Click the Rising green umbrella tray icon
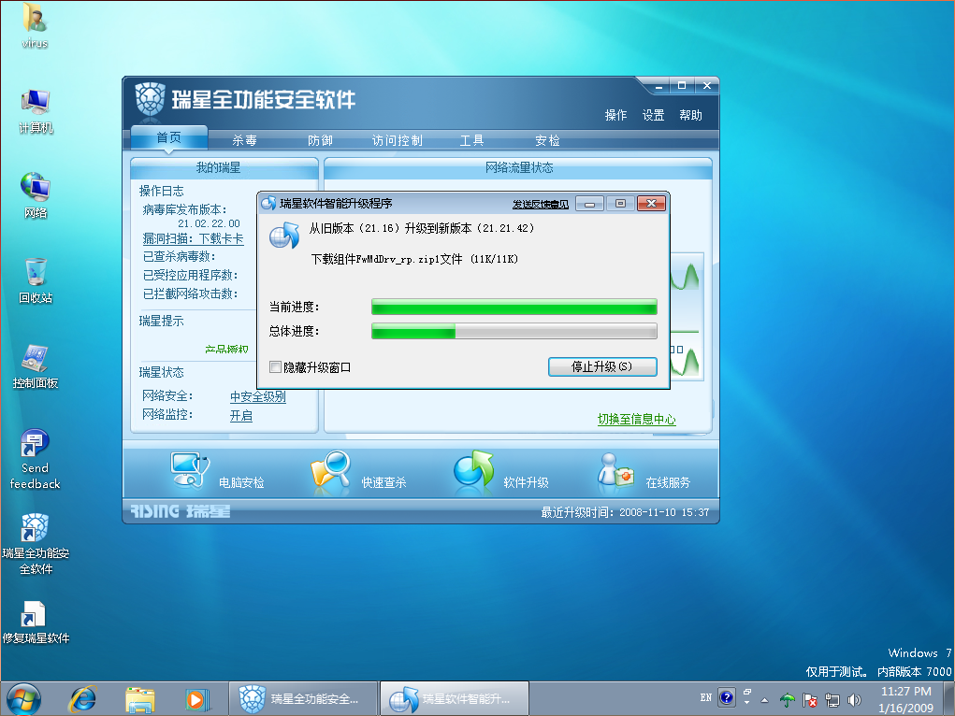The width and height of the screenshot is (955, 716). click(788, 699)
